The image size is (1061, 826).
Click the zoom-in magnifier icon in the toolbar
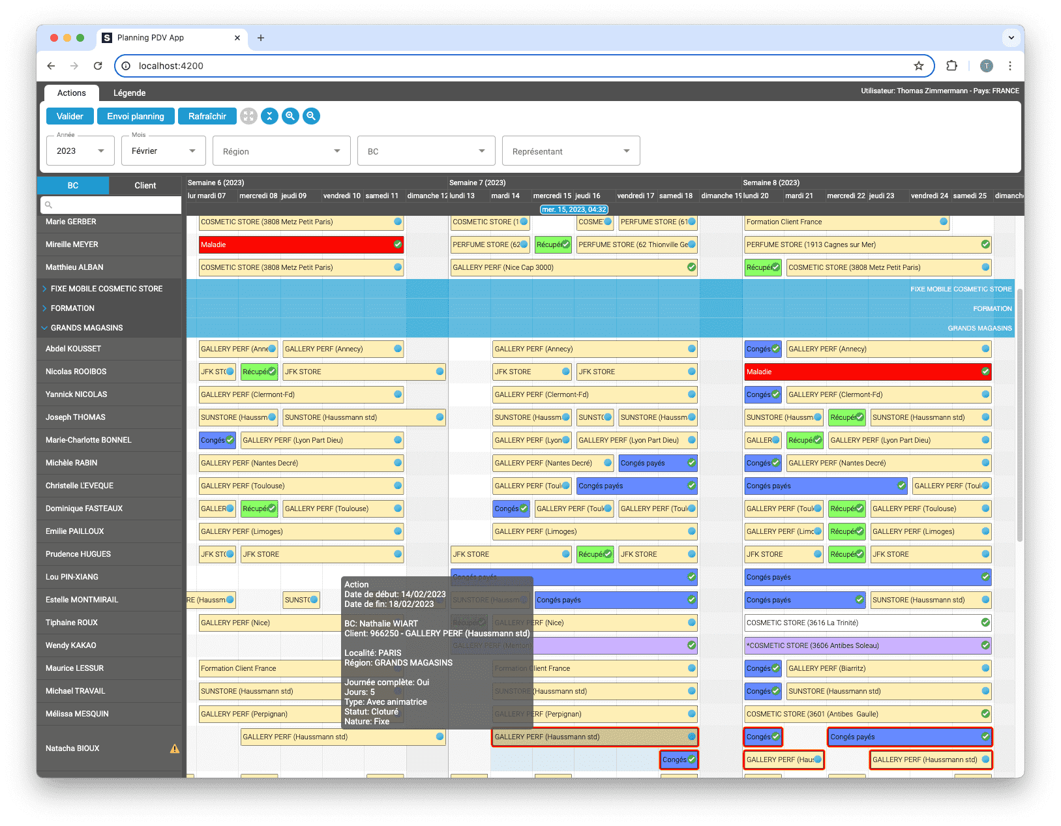290,116
